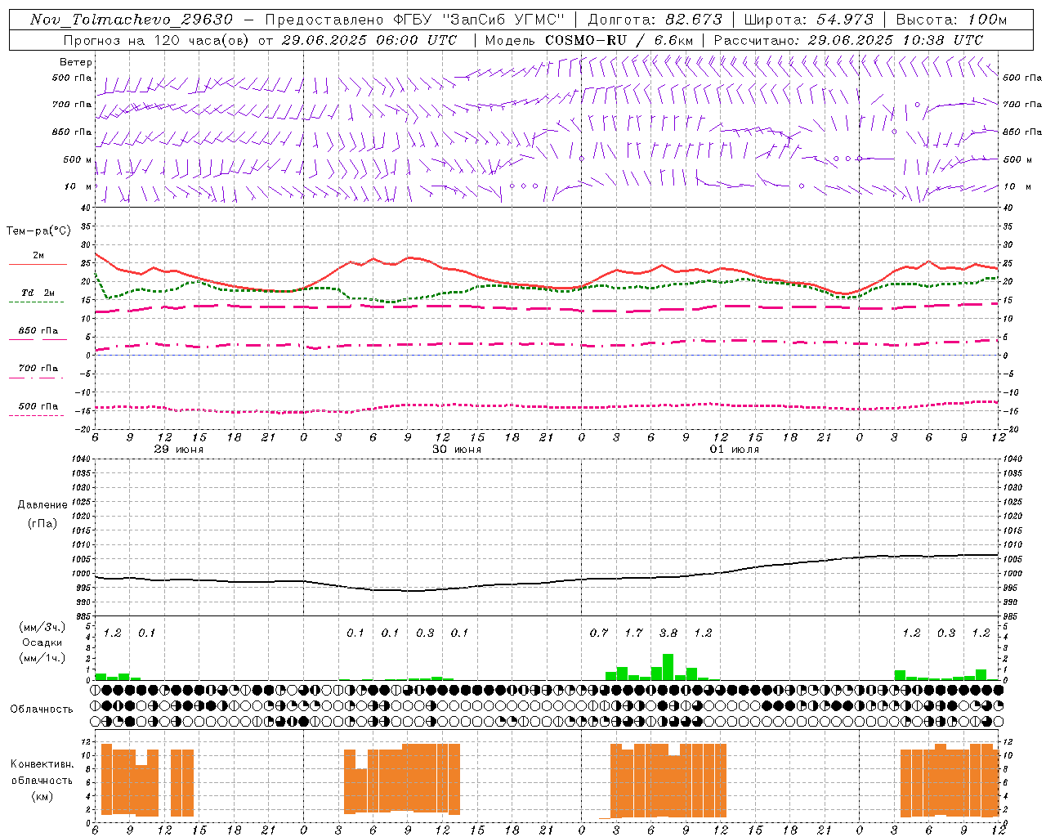Click the tallest green precipitation bar
Screen dimensions: 1046x837
(x=668, y=667)
